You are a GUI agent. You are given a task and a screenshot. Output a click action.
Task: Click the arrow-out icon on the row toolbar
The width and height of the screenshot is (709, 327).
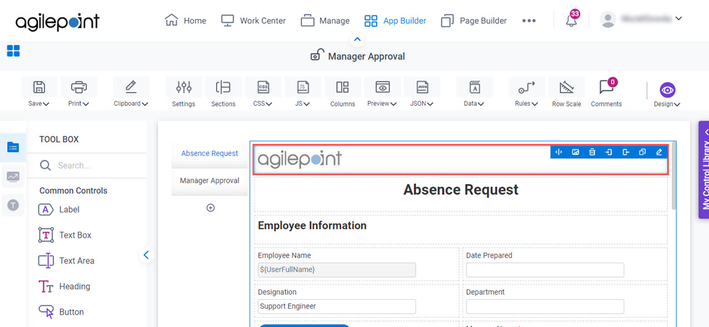(x=626, y=152)
